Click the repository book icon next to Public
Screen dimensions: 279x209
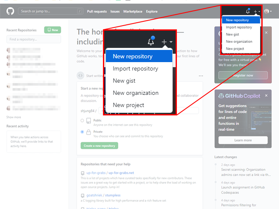tap(88, 121)
